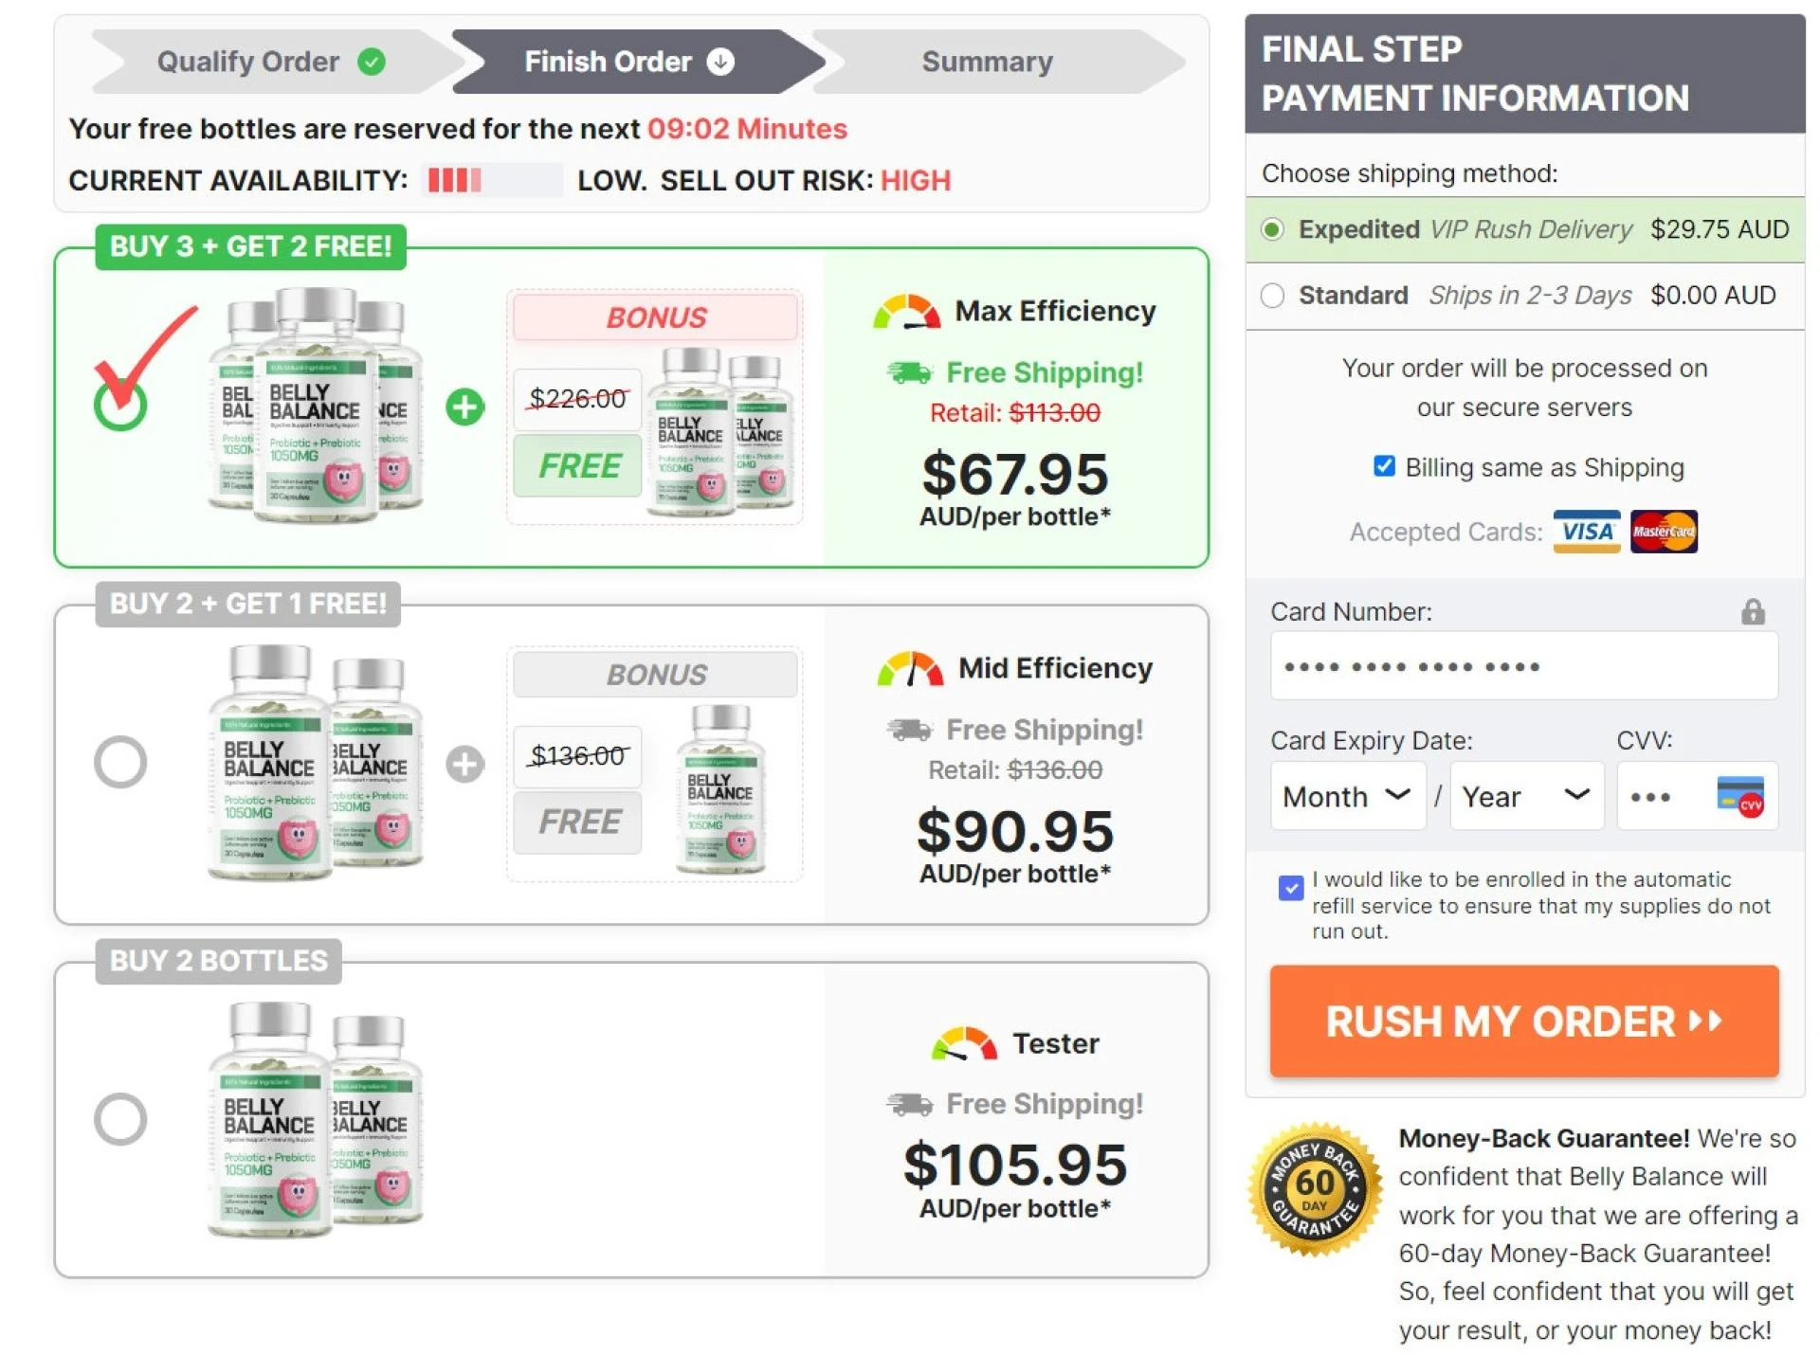The width and height of the screenshot is (1820, 1356).
Task: Click the lock icon on Card Number field
Action: click(1755, 611)
